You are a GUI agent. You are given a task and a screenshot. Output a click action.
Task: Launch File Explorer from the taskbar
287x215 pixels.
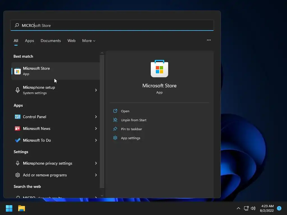21,208
